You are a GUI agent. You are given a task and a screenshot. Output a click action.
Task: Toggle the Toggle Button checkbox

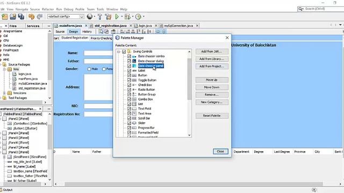pyautogui.click(x=129, y=80)
